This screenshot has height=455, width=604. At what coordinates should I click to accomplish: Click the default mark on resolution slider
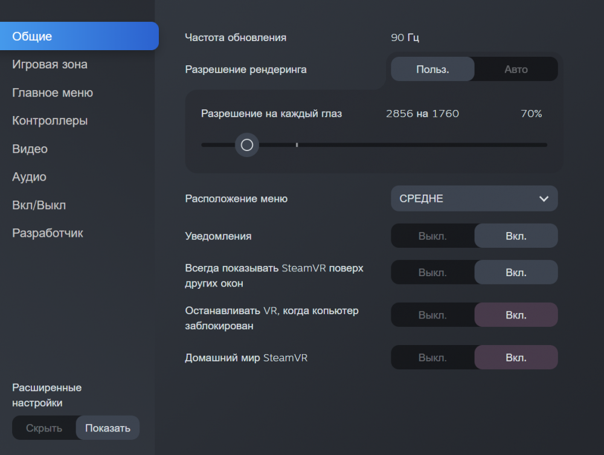click(297, 145)
